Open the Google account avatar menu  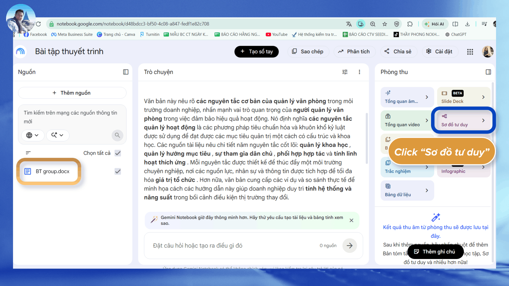[488, 52]
